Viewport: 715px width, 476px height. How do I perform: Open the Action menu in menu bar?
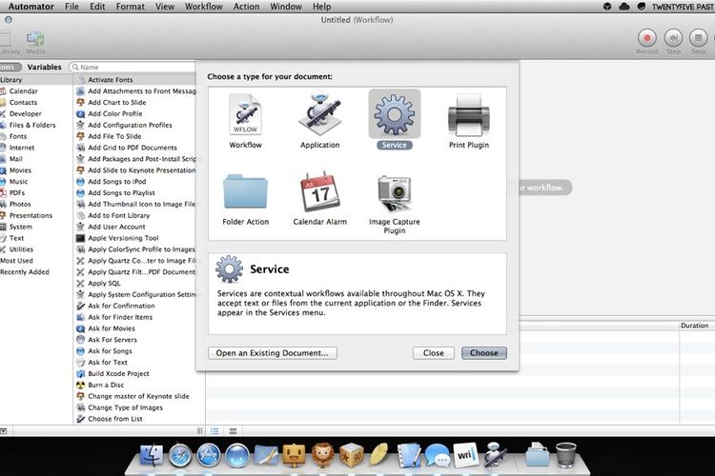point(246,7)
